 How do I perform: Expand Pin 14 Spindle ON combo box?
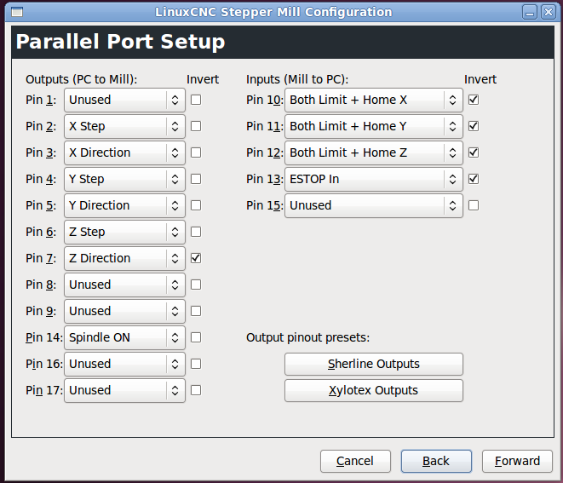coord(124,337)
